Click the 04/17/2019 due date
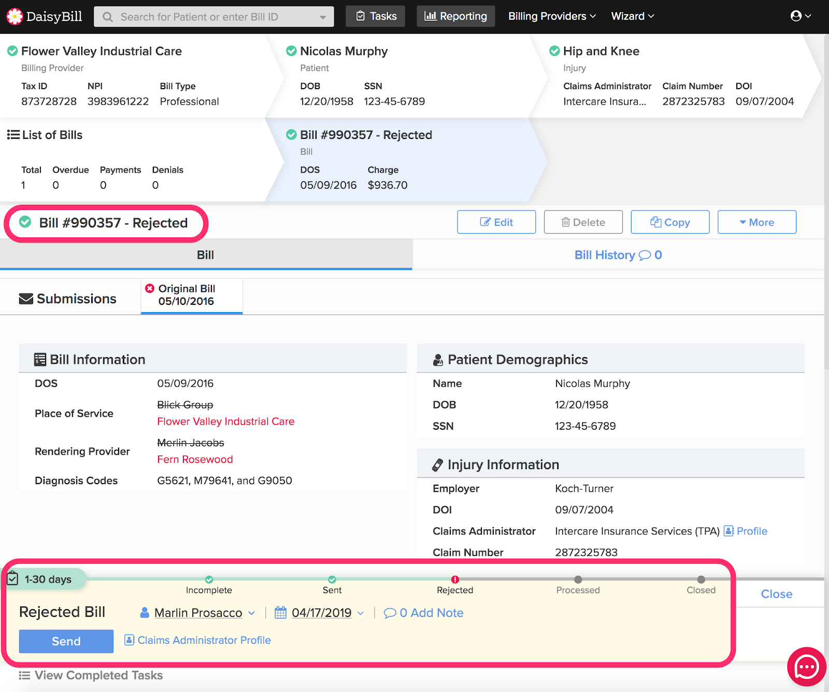Viewport: 829px width, 692px height. coord(321,613)
